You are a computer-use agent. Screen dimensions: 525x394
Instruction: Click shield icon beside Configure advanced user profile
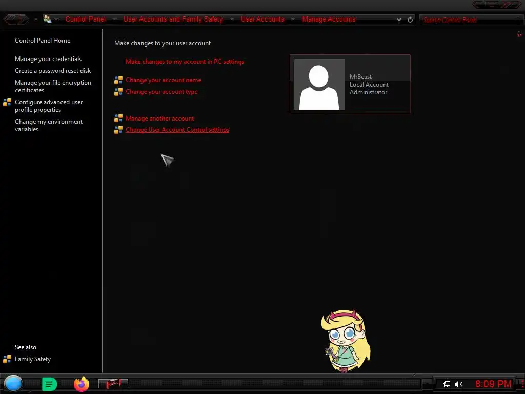click(7, 102)
